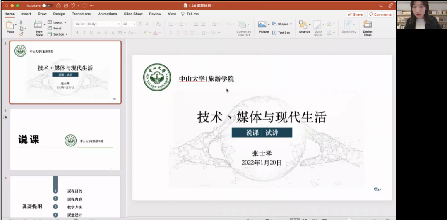Open Design Ideas panel
The width and height of the screenshot is (447, 220).
[368, 27]
